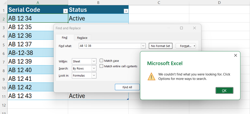
Task: Select row 1 header
Action: [x=4, y=10]
